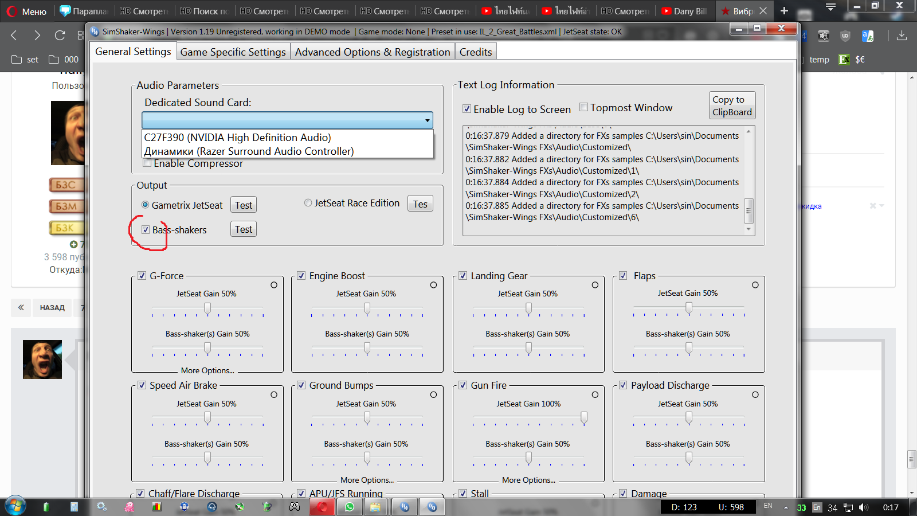The height and width of the screenshot is (516, 917).
Task: Select the JetSeat Race Edition radio button
Action: tap(308, 203)
